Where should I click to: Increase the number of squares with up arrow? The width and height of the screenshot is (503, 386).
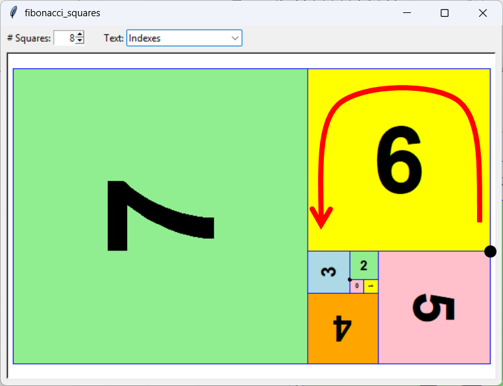point(80,34)
